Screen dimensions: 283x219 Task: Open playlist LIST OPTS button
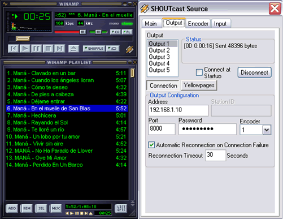[x=121, y=208]
